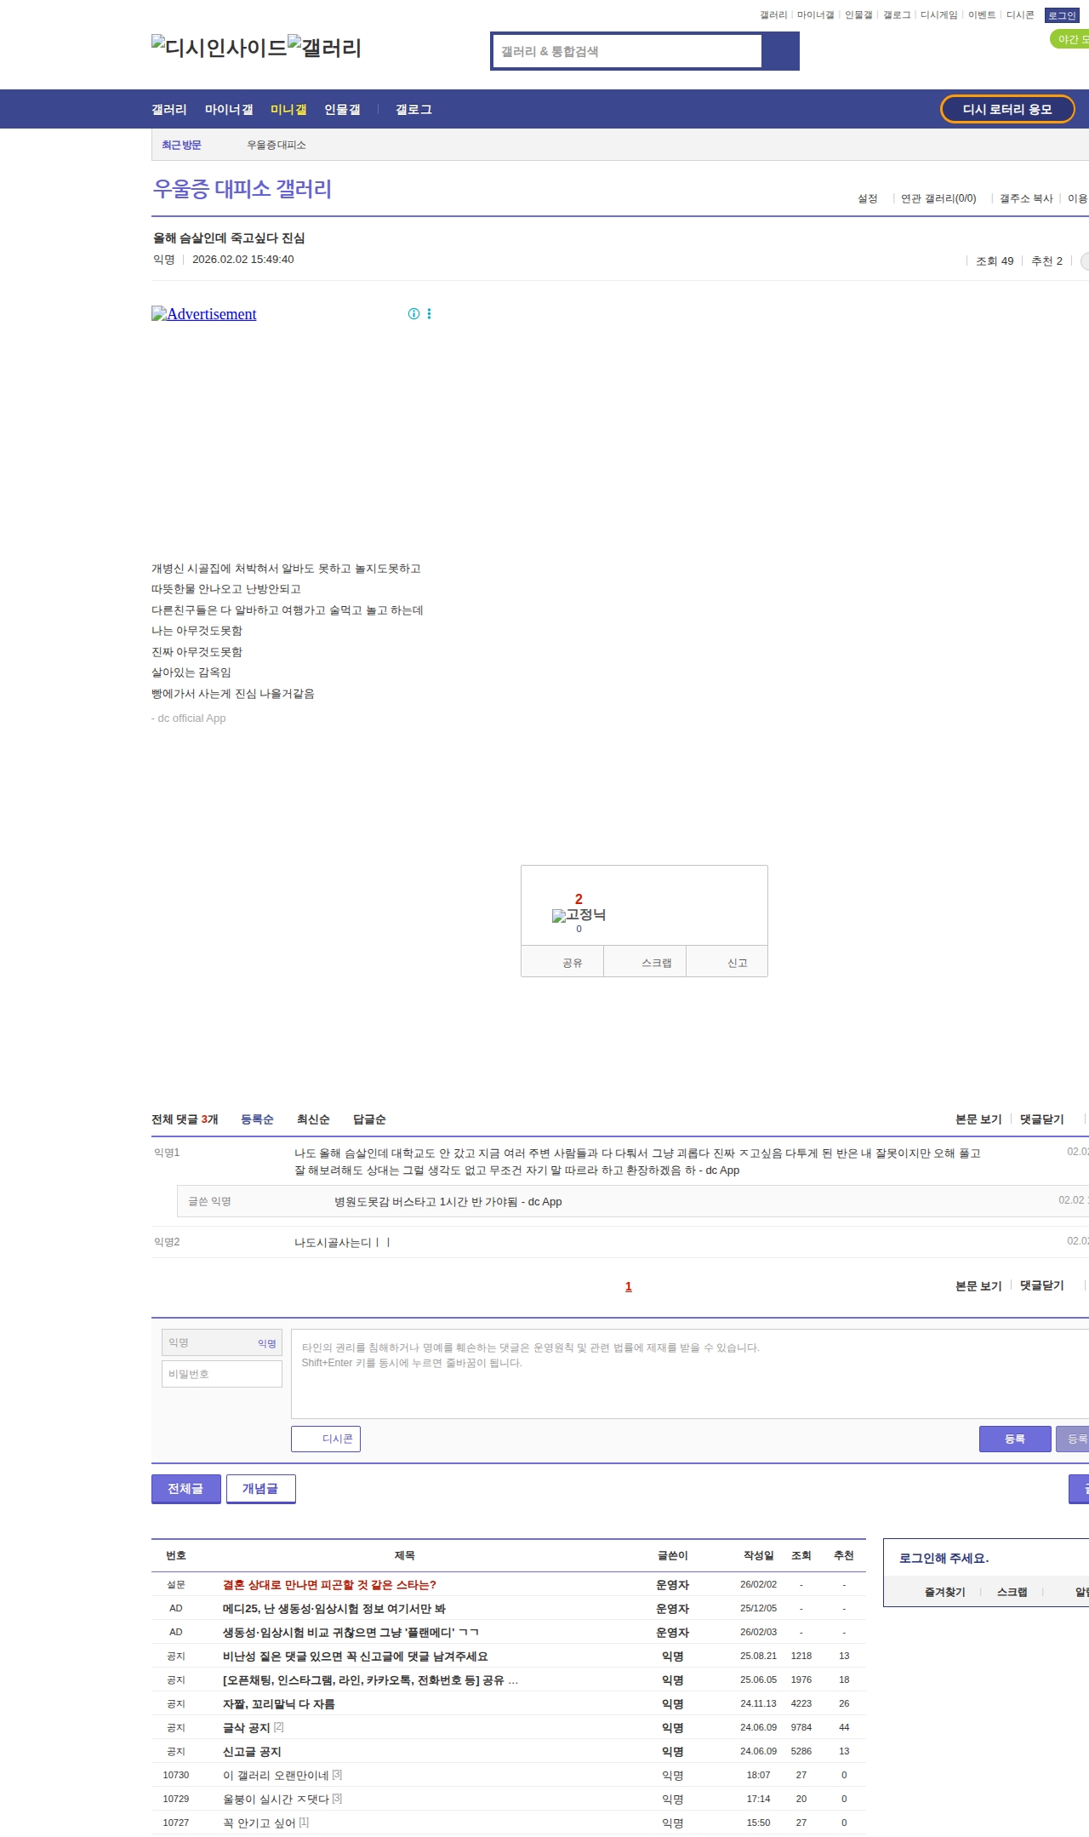Click 스크랩 in the login box

pos(1012,1592)
